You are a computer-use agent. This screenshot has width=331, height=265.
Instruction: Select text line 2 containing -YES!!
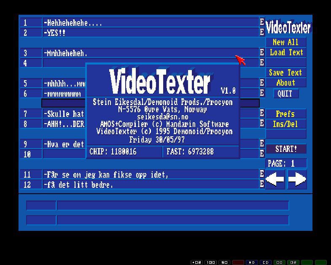151,32
